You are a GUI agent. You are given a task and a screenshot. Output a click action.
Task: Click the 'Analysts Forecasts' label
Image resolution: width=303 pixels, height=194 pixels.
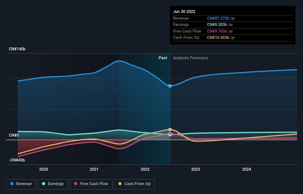(x=191, y=58)
